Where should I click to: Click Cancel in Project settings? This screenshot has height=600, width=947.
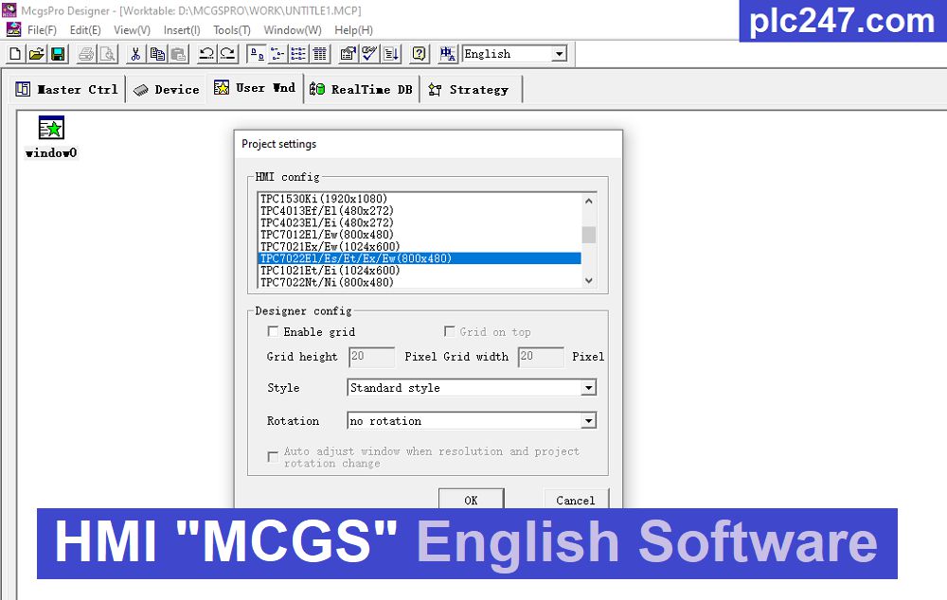(x=576, y=500)
